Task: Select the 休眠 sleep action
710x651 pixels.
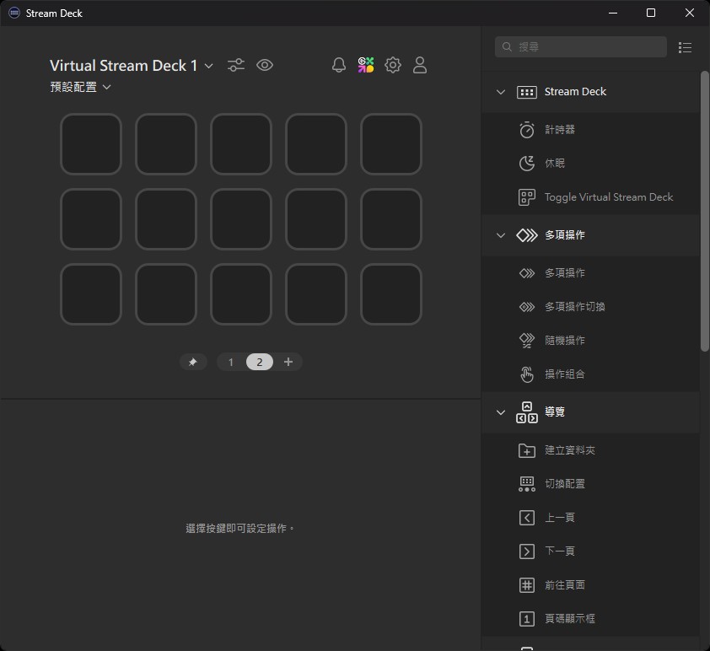Action: click(x=555, y=164)
